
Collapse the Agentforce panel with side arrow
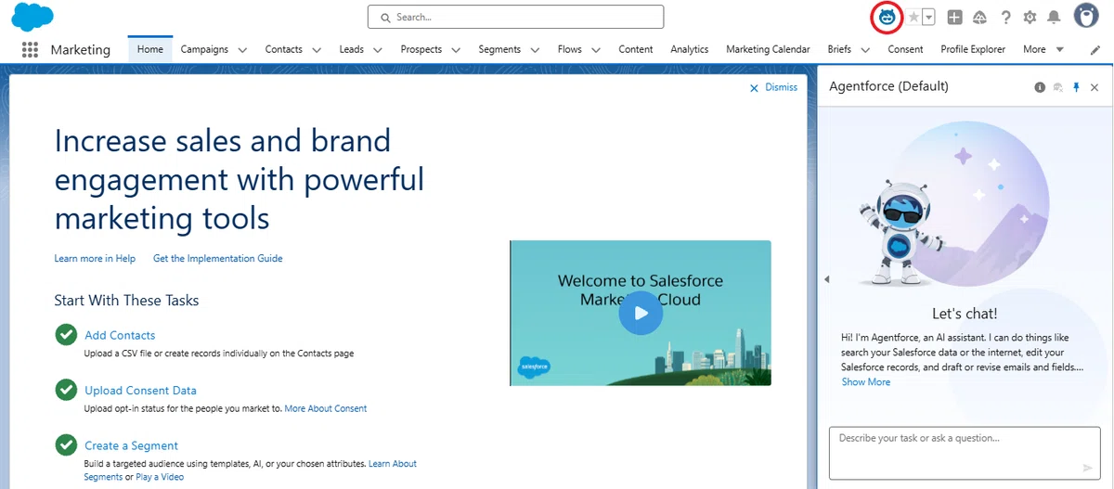(x=826, y=279)
